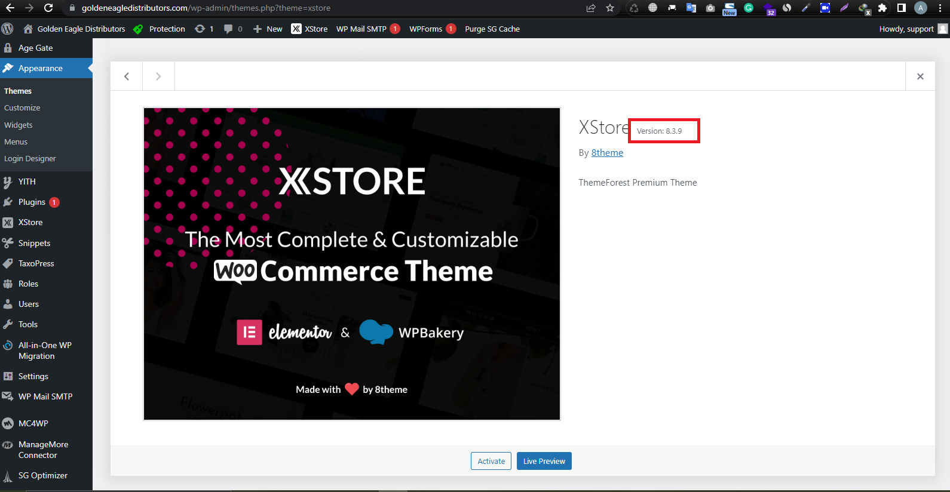Close the theme details overlay
950x492 pixels.
[920, 76]
